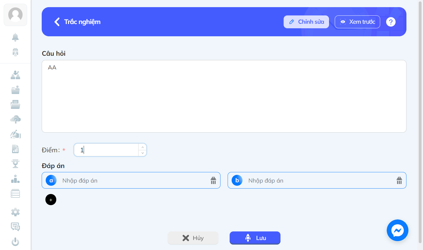Open notifications bell in sidebar
This screenshot has height=250, width=423.
(x=15, y=37)
